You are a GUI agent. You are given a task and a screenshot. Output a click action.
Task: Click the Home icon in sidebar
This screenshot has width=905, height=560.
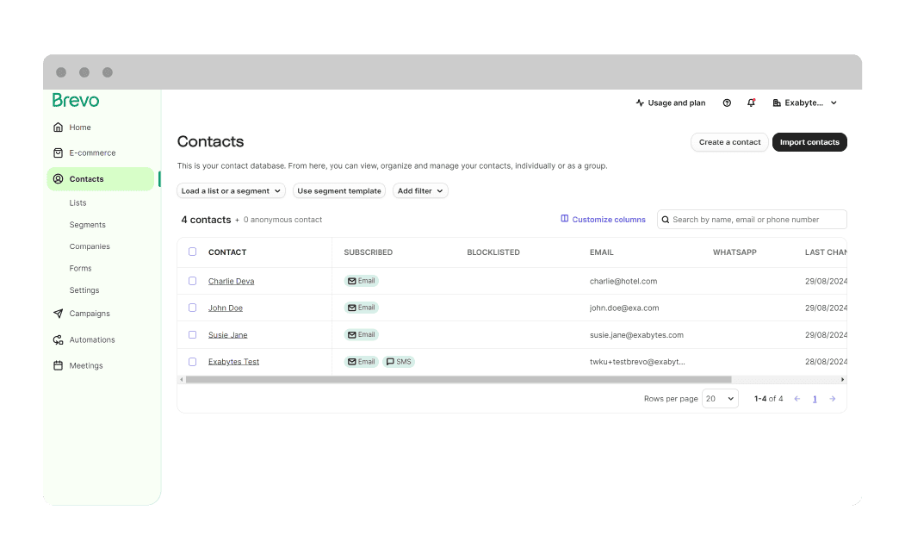(x=58, y=128)
